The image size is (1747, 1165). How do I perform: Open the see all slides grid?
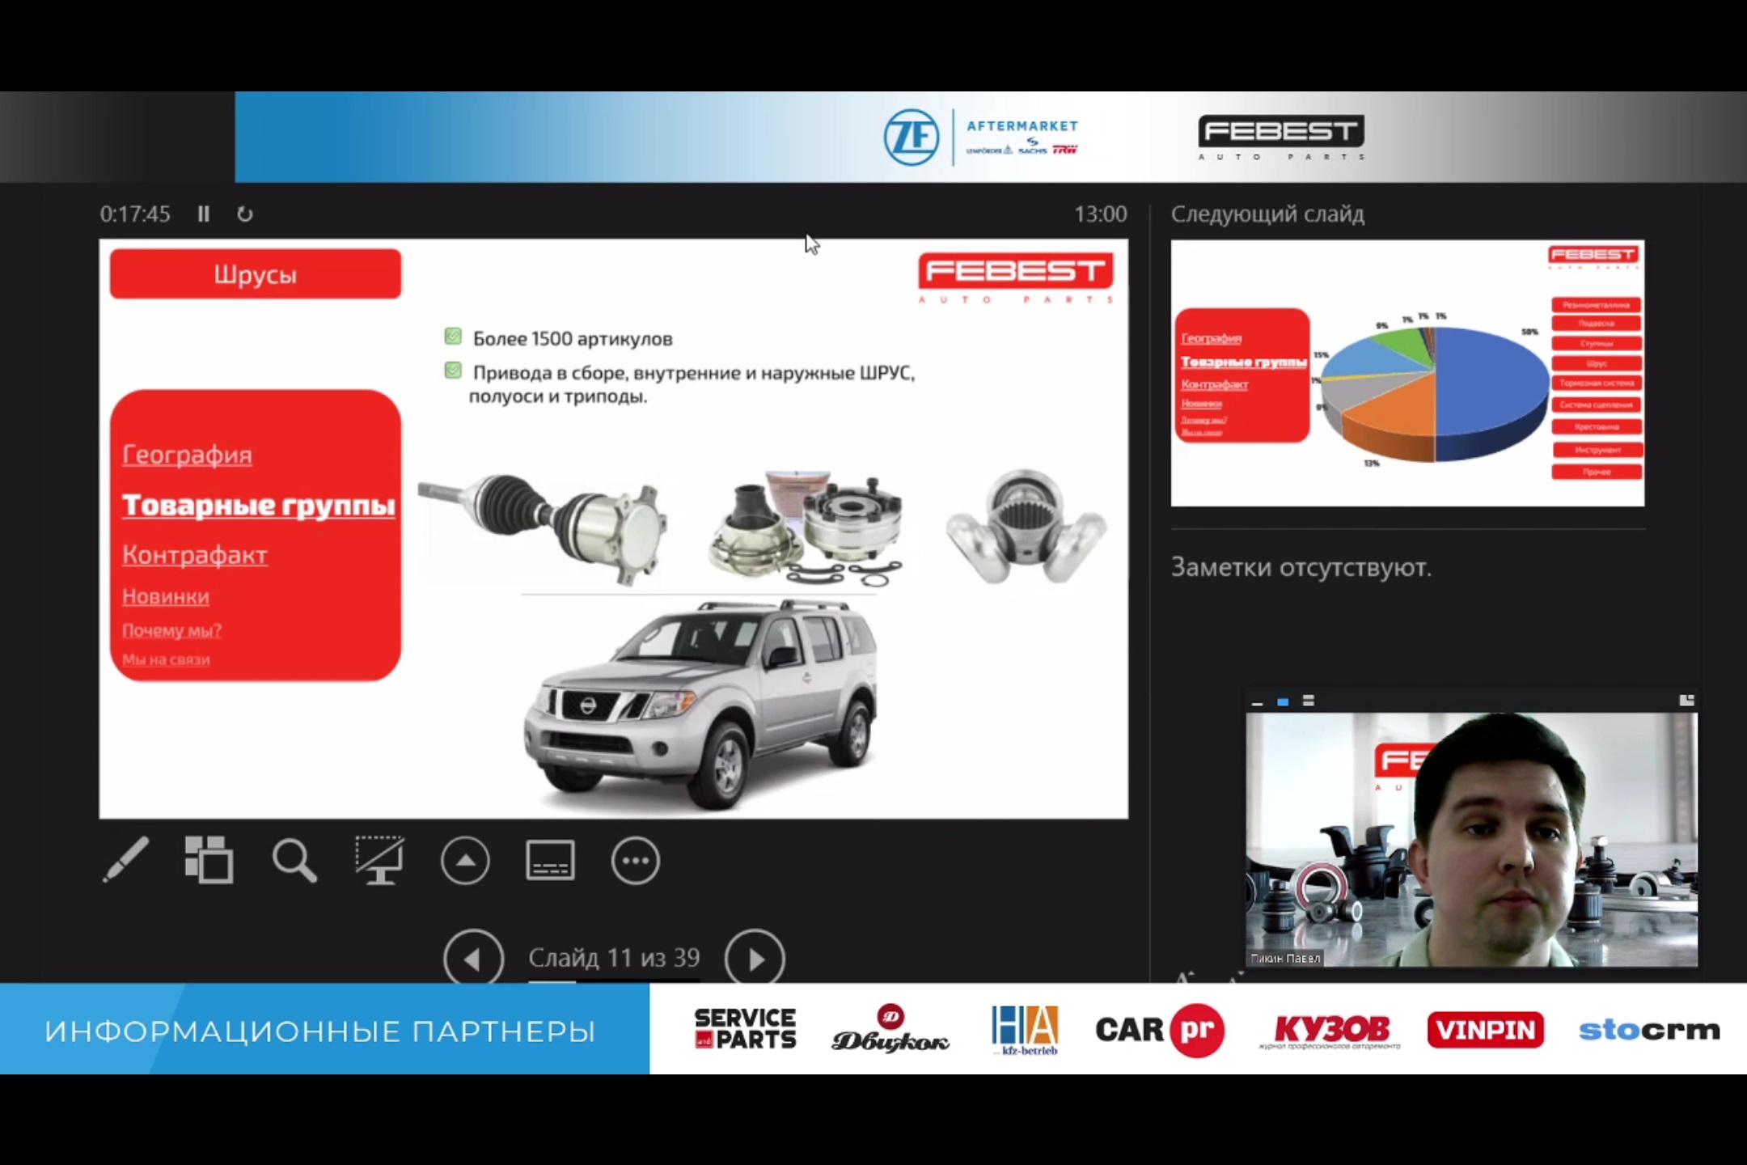[209, 860]
